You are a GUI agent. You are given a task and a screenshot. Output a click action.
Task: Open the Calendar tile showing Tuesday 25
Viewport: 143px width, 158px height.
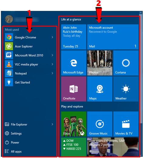pos(73,37)
